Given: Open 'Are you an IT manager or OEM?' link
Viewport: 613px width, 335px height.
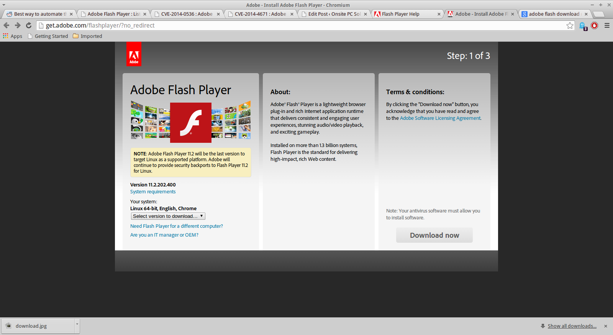Looking at the screenshot, I should [164, 235].
